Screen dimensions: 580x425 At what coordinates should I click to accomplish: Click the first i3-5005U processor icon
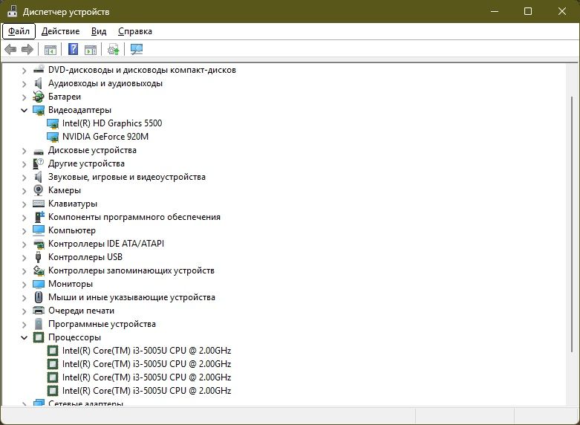point(53,351)
